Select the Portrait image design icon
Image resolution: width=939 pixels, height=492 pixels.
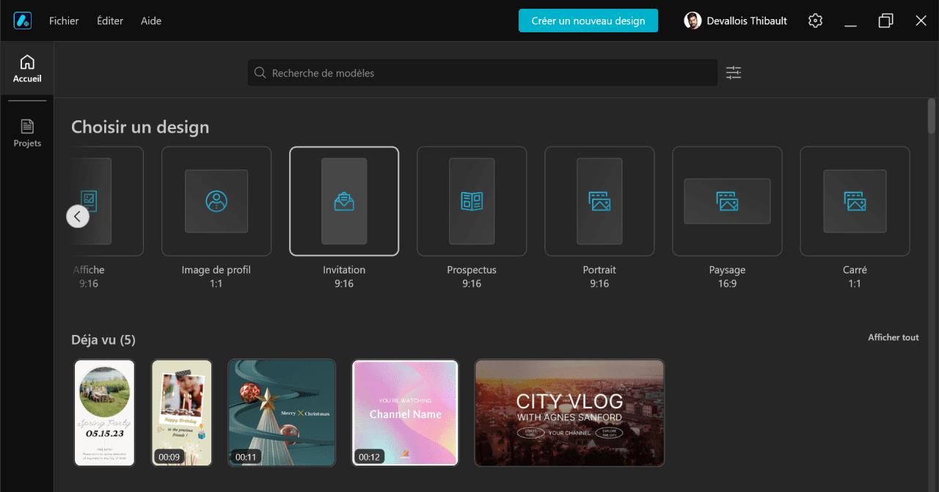[x=599, y=201]
